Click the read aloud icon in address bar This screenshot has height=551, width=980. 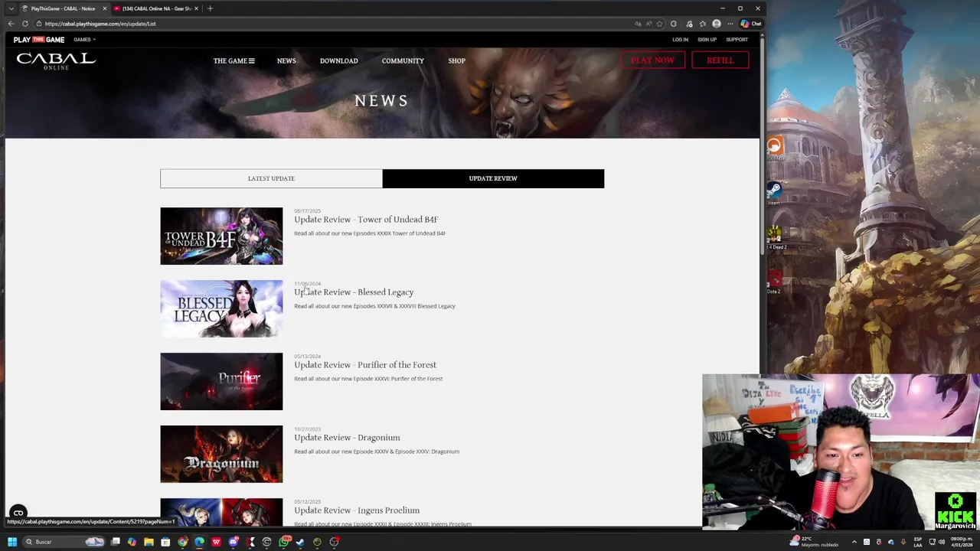[x=648, y=24]
